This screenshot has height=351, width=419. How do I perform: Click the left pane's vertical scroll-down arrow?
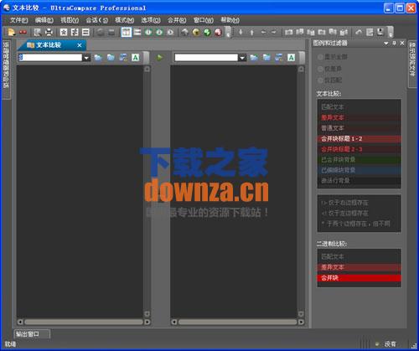[147, 314]
